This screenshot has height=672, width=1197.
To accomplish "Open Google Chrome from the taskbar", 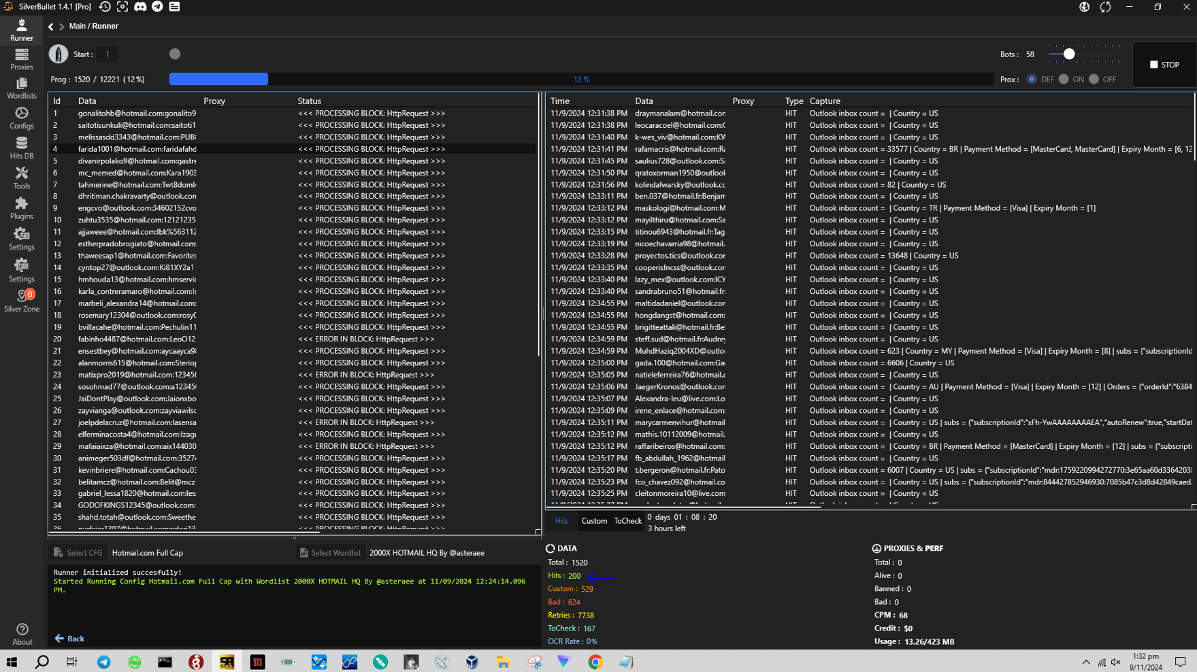I will (x=595, y=662).
